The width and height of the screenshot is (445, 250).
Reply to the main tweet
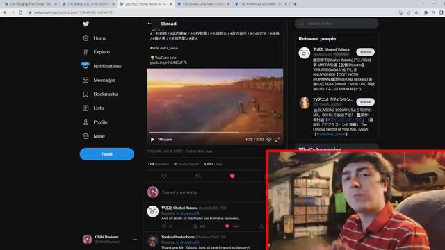pos(164,176)
